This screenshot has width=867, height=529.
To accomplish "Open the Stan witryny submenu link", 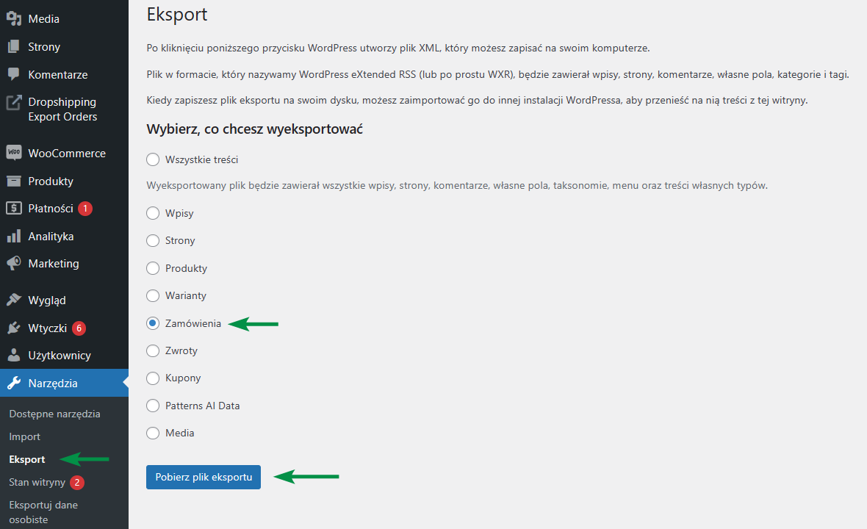I will click(x=37, y=482).
